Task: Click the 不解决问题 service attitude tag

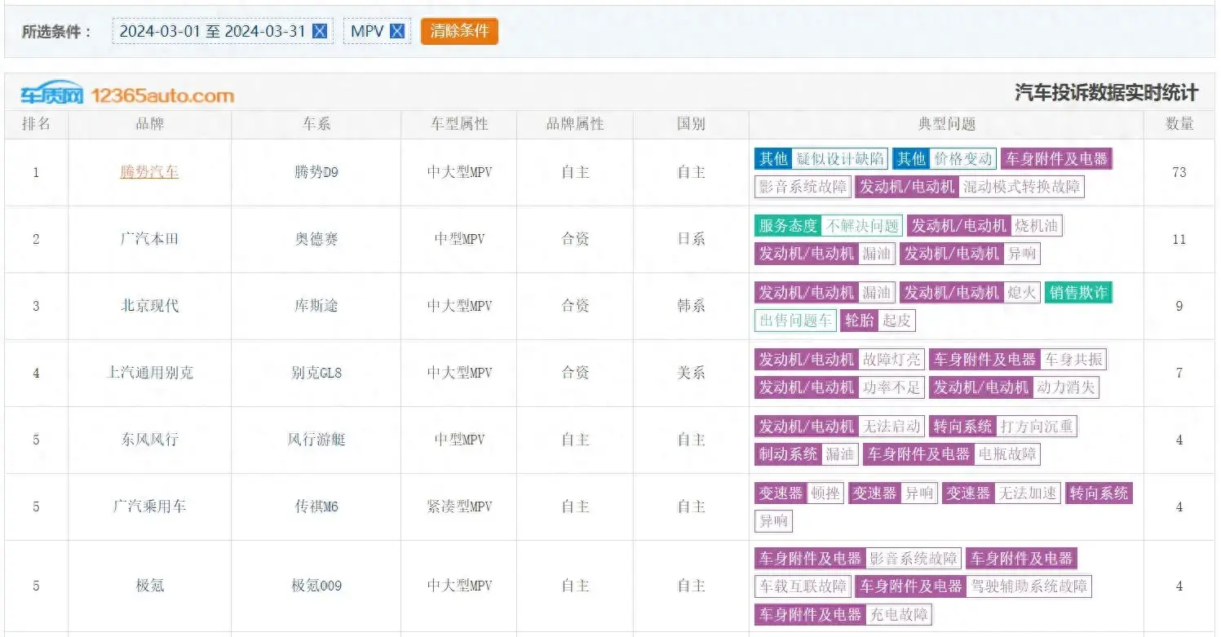Action: click(861, 226)
